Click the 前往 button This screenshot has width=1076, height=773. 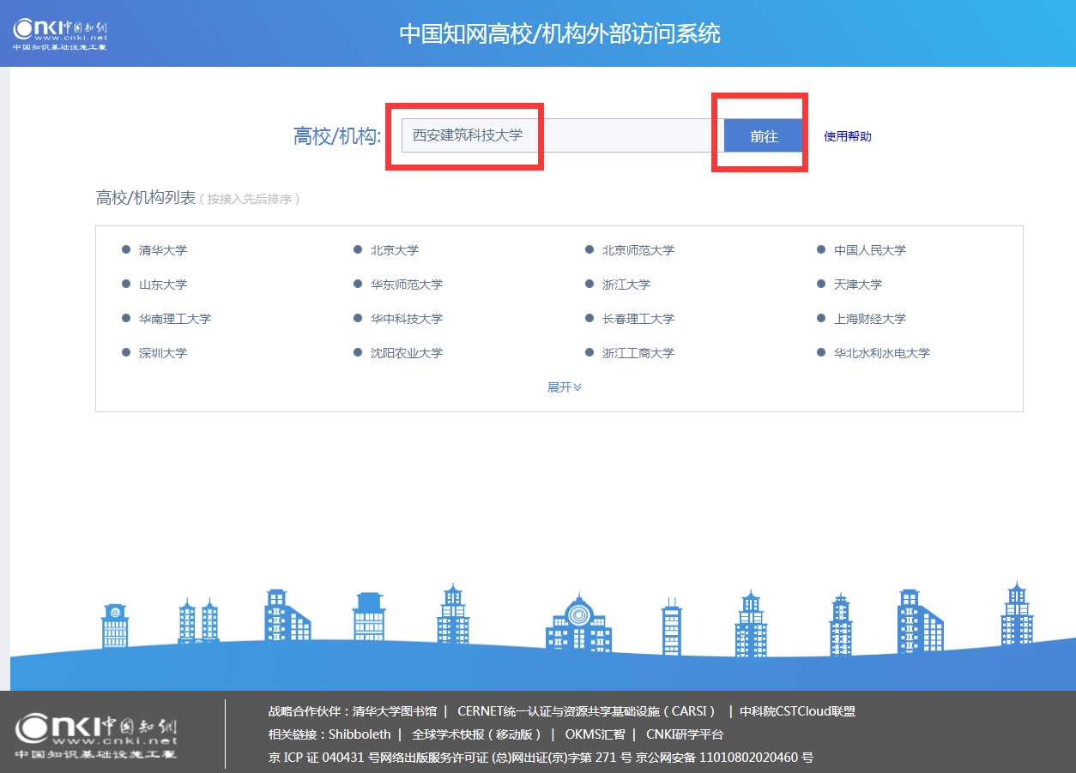[x=764, y=135]
